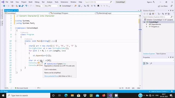Expand the Dependencies node
175x98 pixels.
pos(147,24)
